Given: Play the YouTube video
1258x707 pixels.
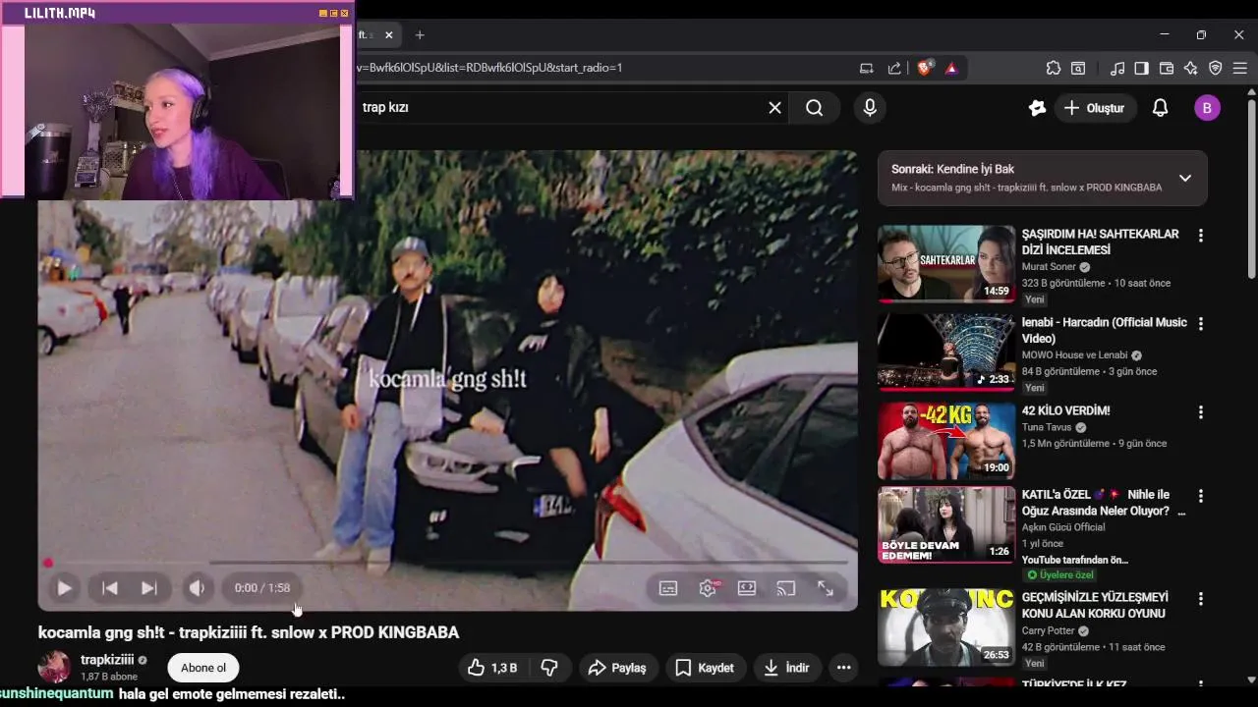Looking at the screenshot, I should (x=64, y=588).
